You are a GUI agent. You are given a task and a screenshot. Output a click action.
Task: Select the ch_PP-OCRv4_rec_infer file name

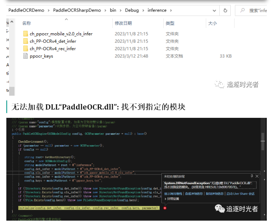click(x=53, y=49)
